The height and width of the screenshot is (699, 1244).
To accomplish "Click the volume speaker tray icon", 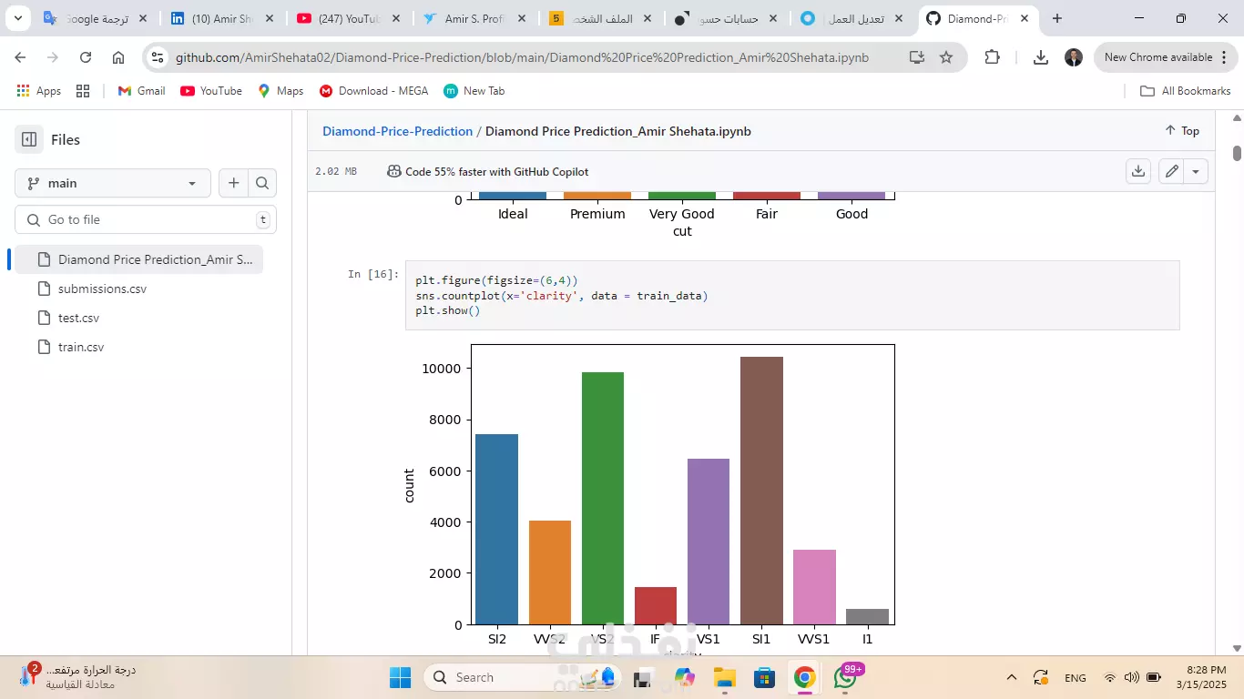I will click(1131, 677).
